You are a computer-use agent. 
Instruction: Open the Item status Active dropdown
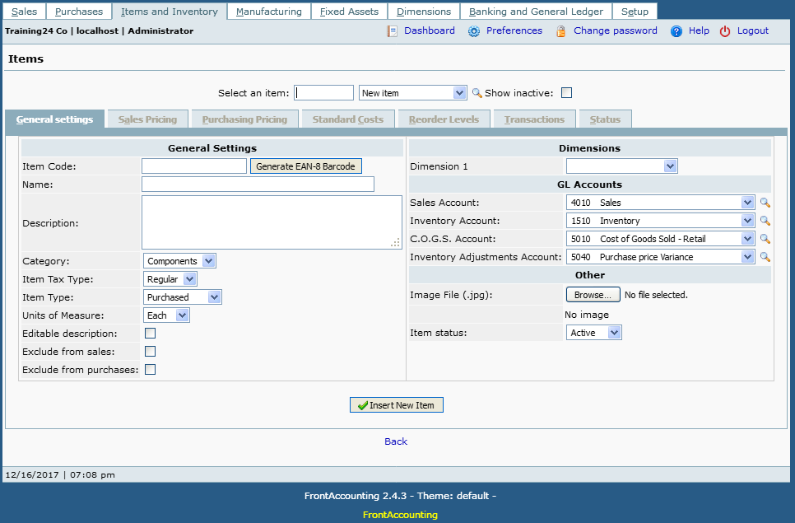593,333
